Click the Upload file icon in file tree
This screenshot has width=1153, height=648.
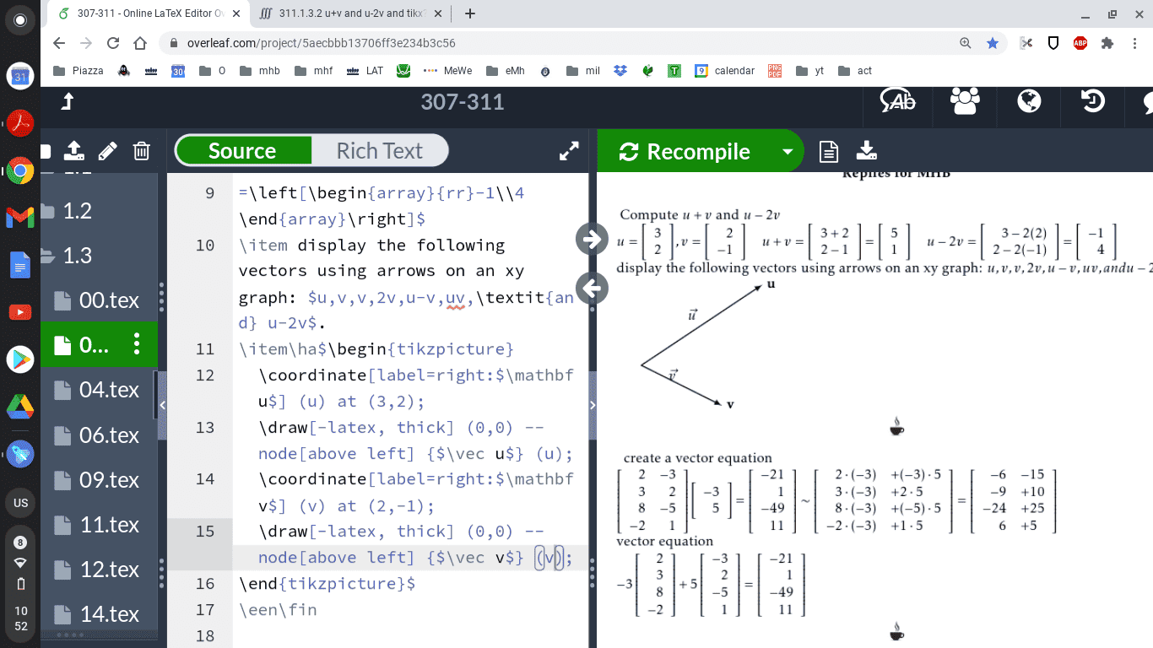coord(74,150)
